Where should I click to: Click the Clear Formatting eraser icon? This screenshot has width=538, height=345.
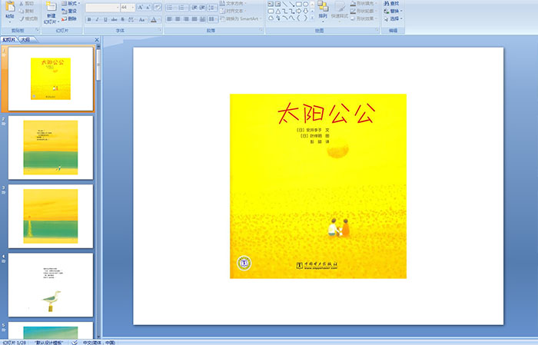tap(158, 7)
